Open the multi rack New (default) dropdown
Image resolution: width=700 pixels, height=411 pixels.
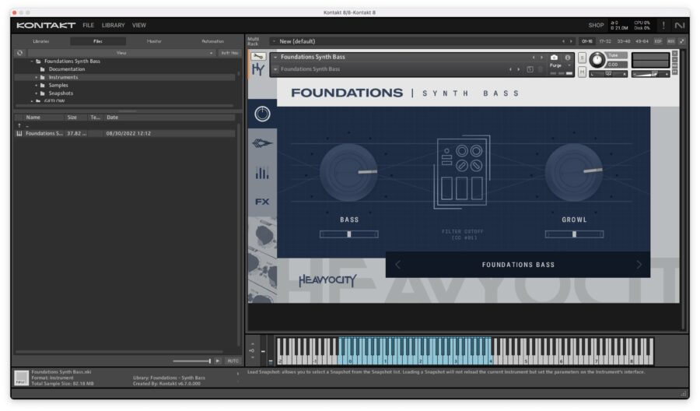(274, 41)
